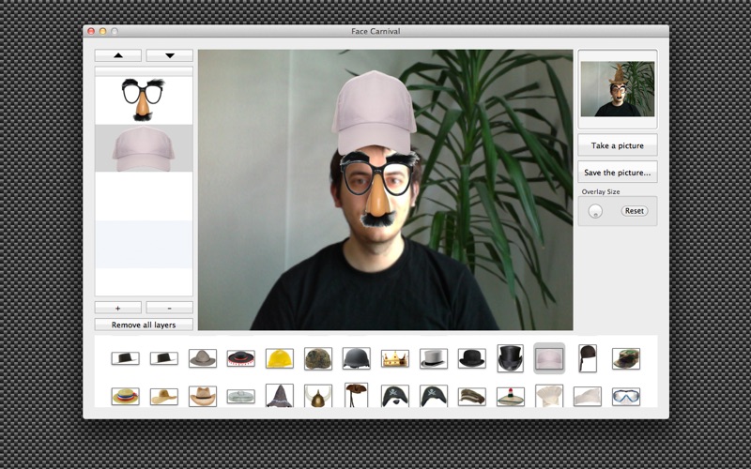Click the Overlay Size knob
This screenshot has height=469, width=751.
[x=595, y=211]
